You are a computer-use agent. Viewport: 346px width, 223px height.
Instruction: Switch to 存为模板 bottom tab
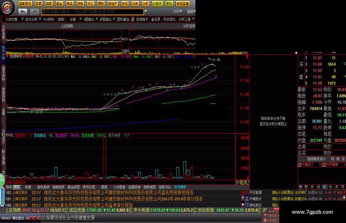(180, 187)
